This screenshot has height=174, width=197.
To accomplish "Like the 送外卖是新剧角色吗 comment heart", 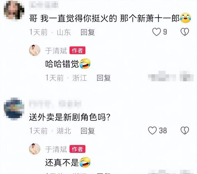I will click(152, 130).
